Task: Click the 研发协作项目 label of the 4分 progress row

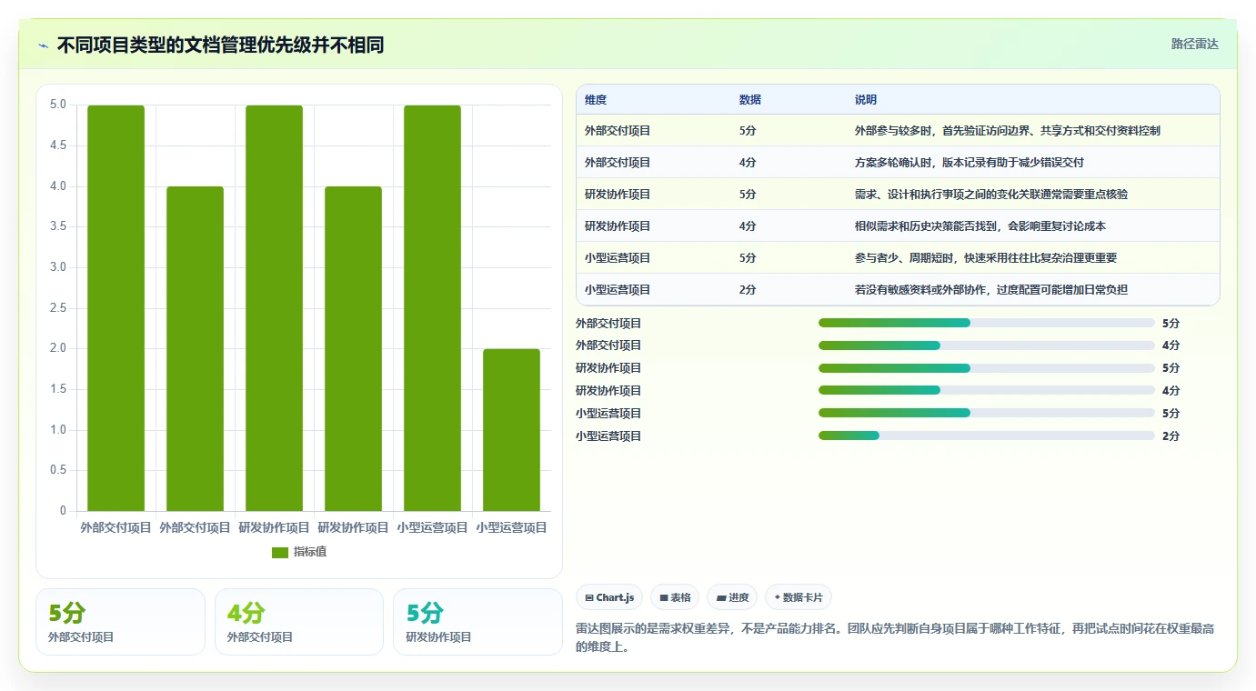Action: [608, 391]
